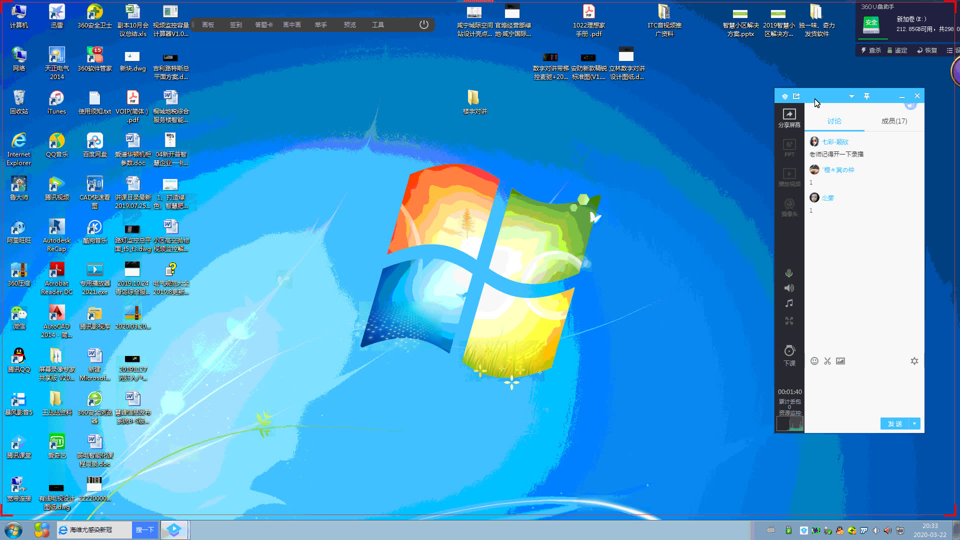This screenshot has width=960, height=540.
Task: Click the announcement speaker icon near tabs
Action: click(910, 105)
